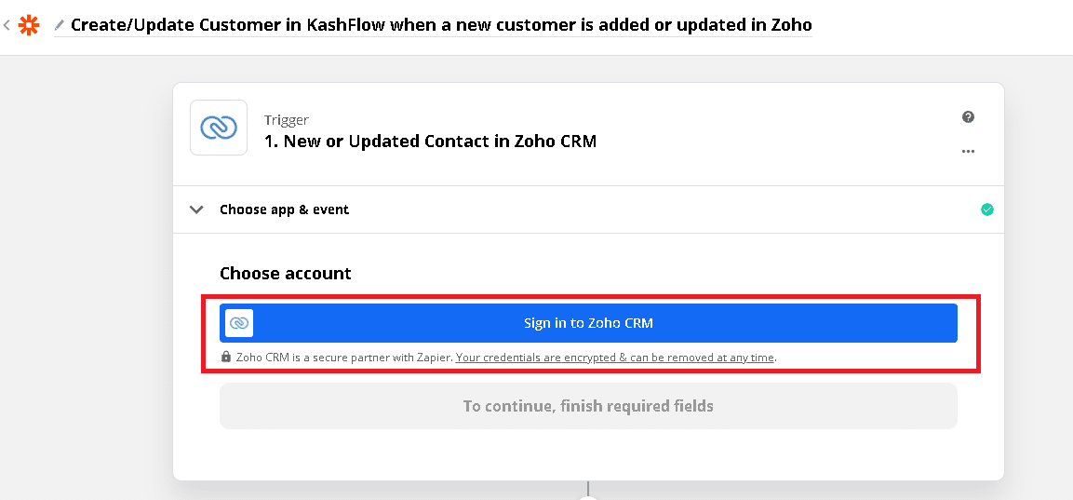The image size is (1073, 500).
Task: Click the green checkmark status icon
Action: (x=986, y=209)
